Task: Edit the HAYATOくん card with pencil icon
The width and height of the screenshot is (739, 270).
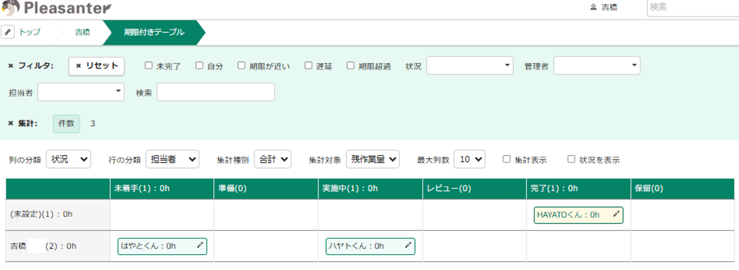Action: click(616, 214)
